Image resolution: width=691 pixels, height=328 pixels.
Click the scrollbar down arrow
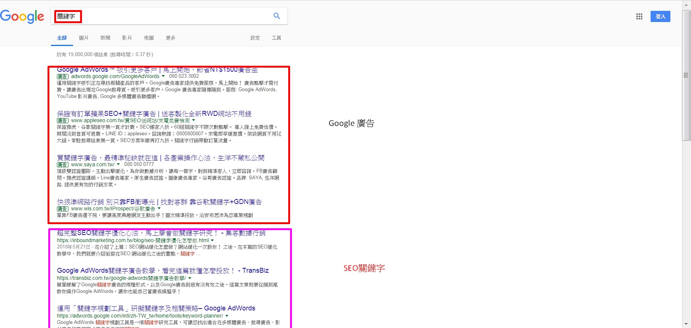click(x=686, y=324)
